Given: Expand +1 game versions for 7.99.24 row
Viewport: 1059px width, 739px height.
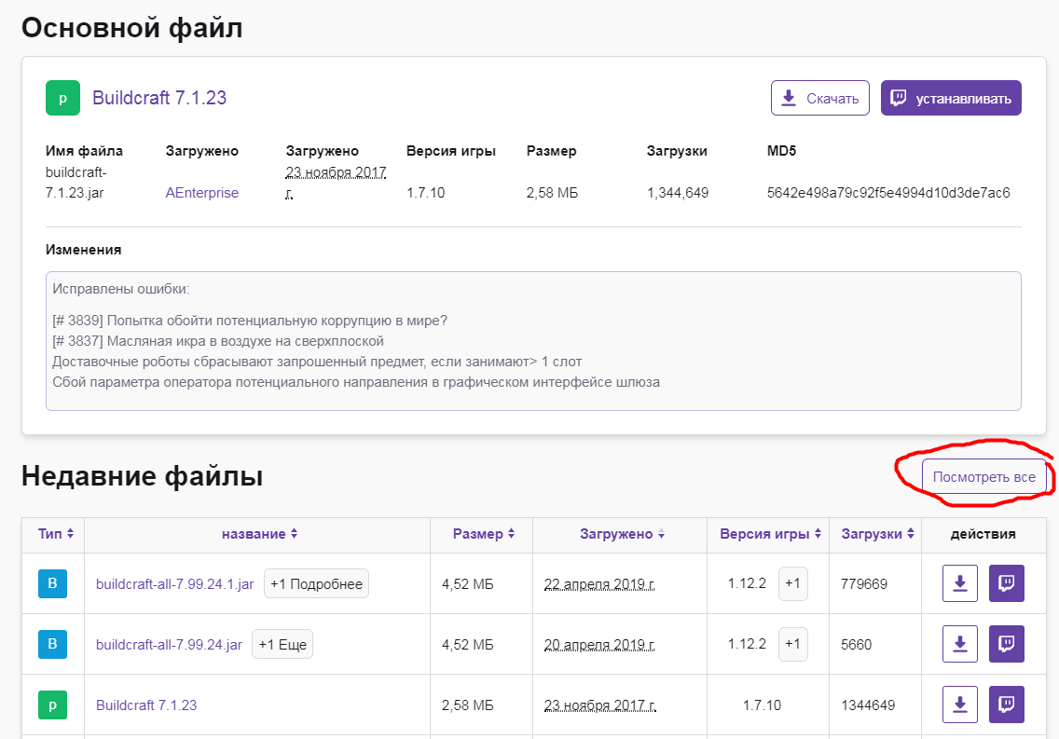Looking at the screenshot, I should [x=793, y=644].
